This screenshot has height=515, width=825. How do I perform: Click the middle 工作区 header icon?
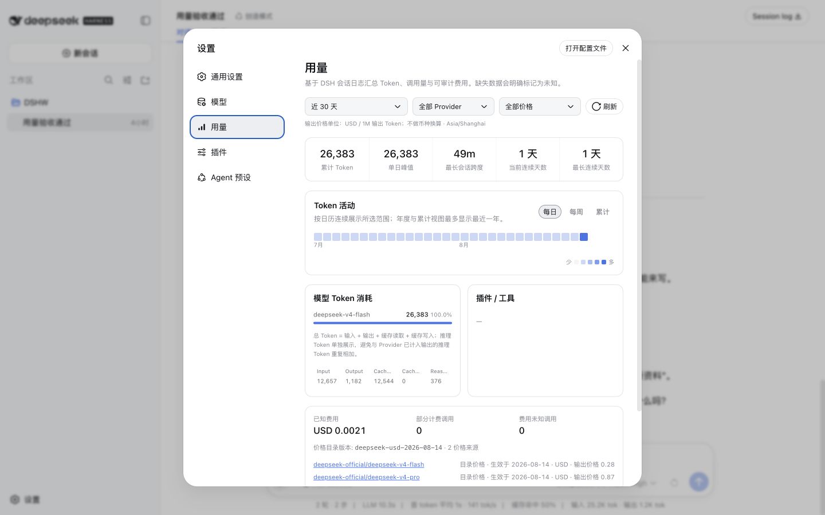pyautogui.click(x=127, y=80)
